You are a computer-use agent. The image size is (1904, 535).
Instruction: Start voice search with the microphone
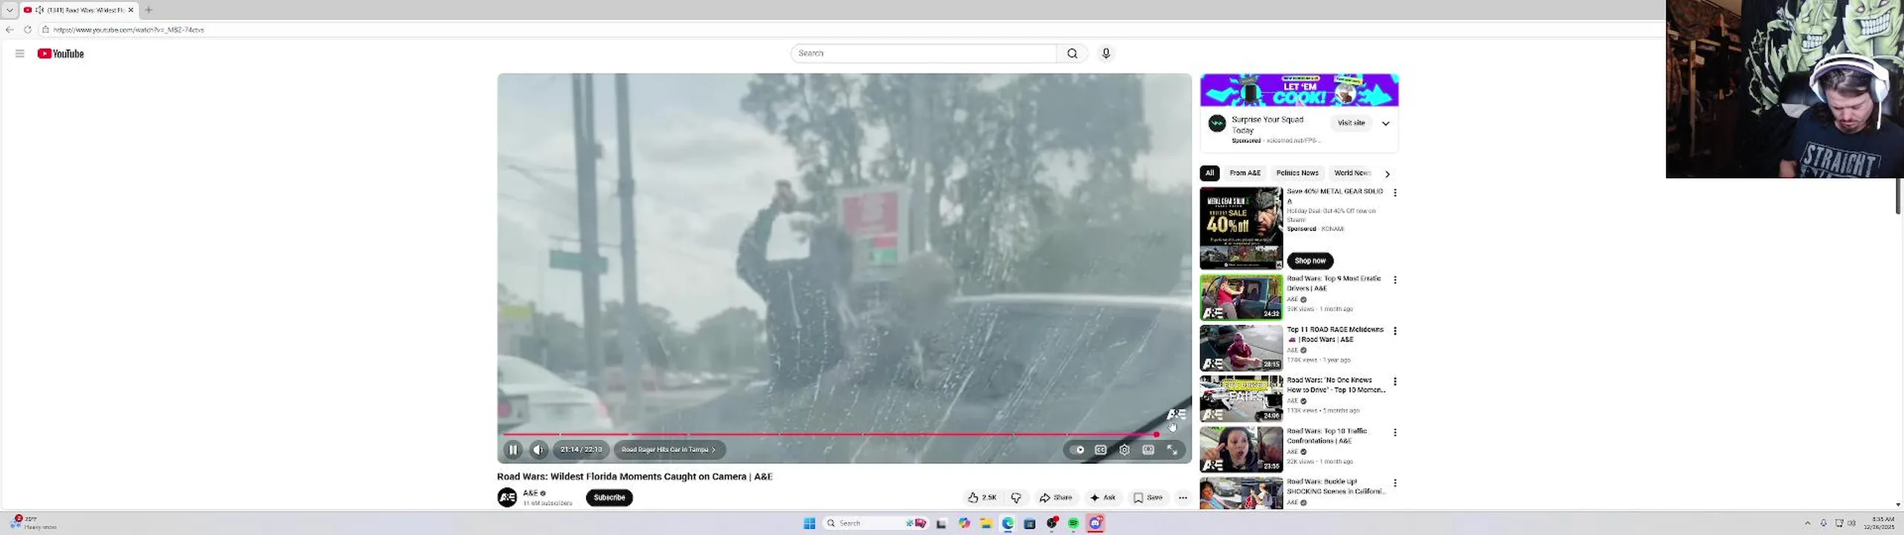1106,53
